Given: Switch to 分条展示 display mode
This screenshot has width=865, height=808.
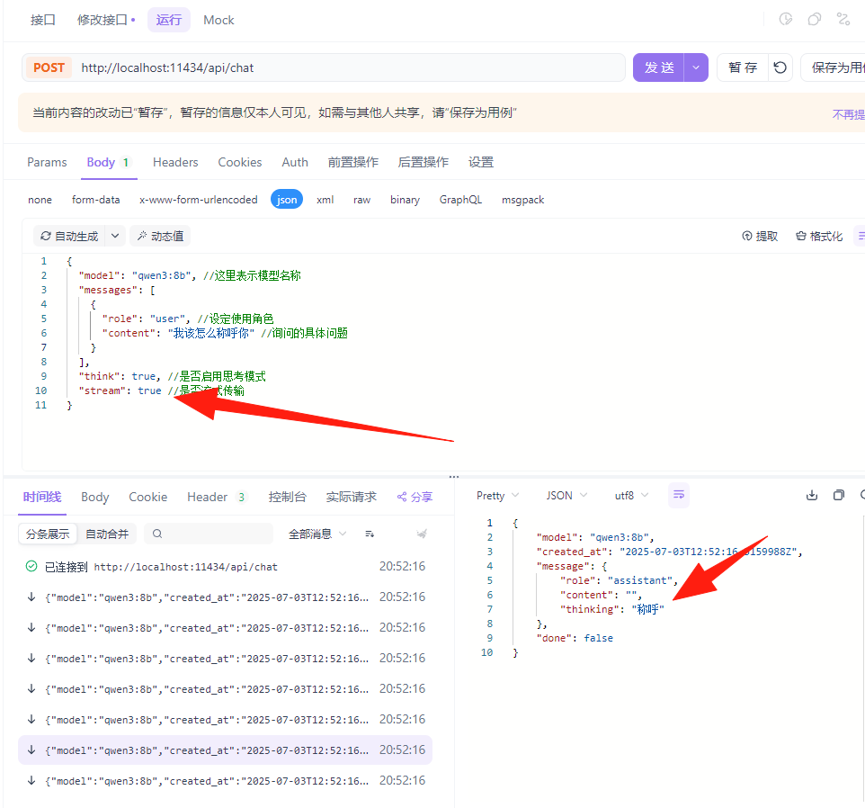Looking at the screenshot, I should 48,534.
